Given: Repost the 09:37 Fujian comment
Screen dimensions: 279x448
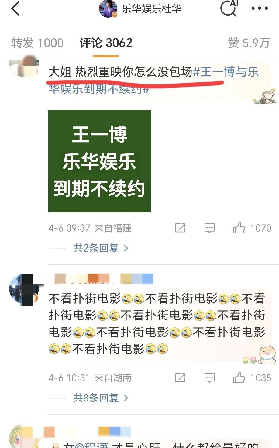Looking at the screenshot, I should [x=180, y=228].
